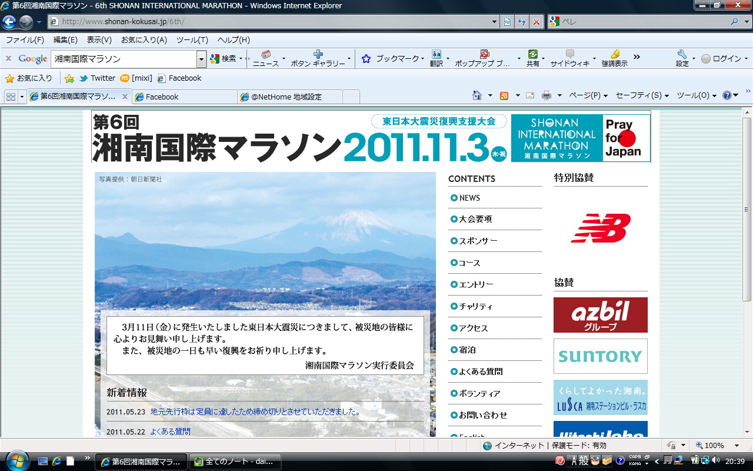Click the RSS feeds icon
This screenshot has width=753, height=471.
click(504, 95)
